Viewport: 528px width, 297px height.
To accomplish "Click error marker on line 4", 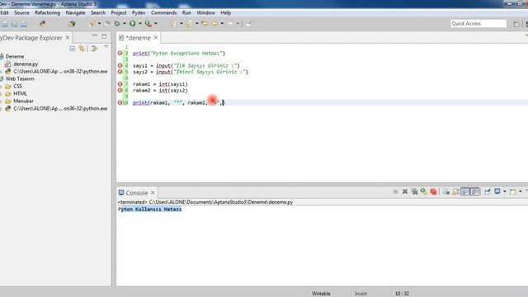I will (120, 65).
